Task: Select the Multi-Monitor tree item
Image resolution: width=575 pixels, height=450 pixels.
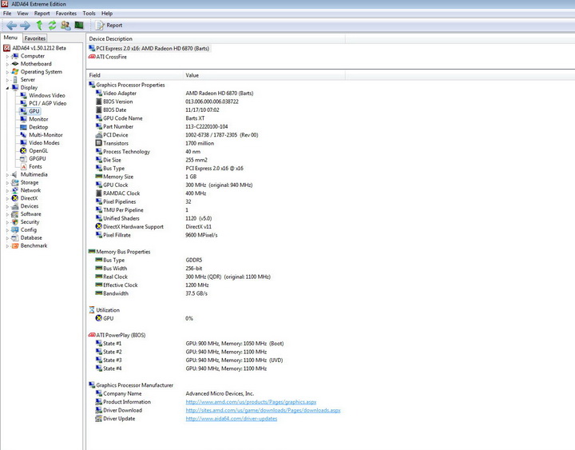Action: tap(46, 135)
